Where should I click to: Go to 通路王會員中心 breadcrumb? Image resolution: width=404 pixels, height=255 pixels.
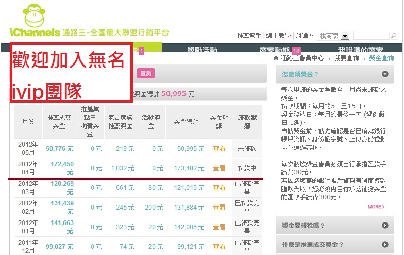point(302,58)
